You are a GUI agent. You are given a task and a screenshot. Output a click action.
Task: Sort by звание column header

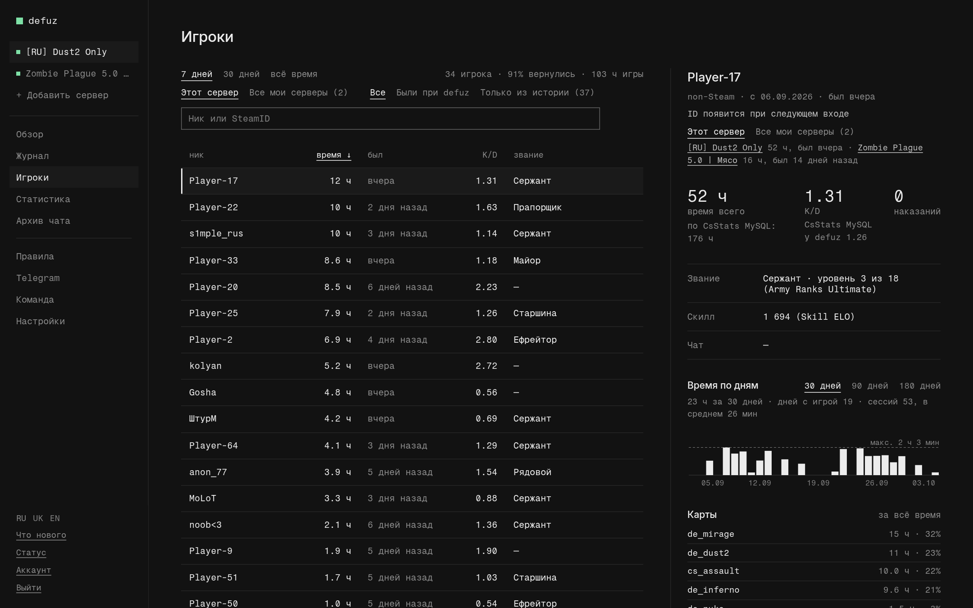point(528,155)
